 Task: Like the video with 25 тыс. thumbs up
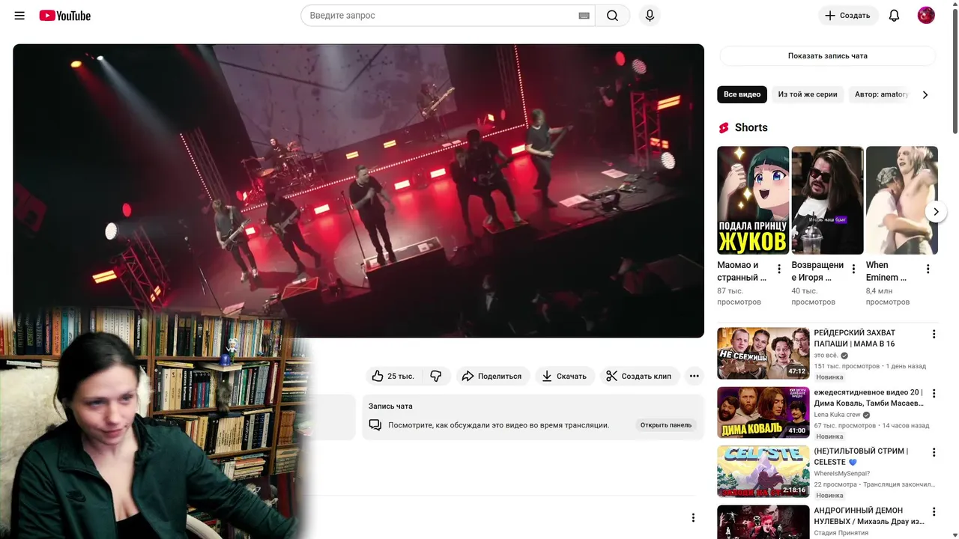(393, 376)
